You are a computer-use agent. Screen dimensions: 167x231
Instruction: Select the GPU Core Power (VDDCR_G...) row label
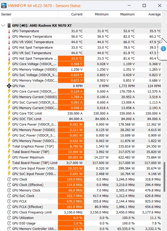click(x=34, y=124)
